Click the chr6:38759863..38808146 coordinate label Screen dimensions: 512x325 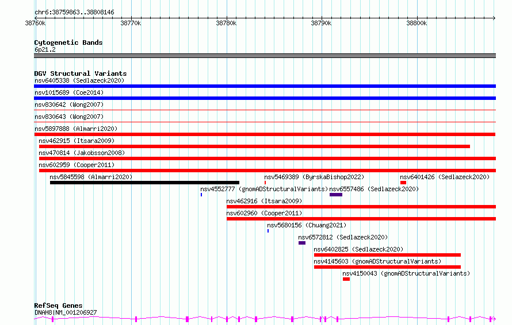[74, 13]
